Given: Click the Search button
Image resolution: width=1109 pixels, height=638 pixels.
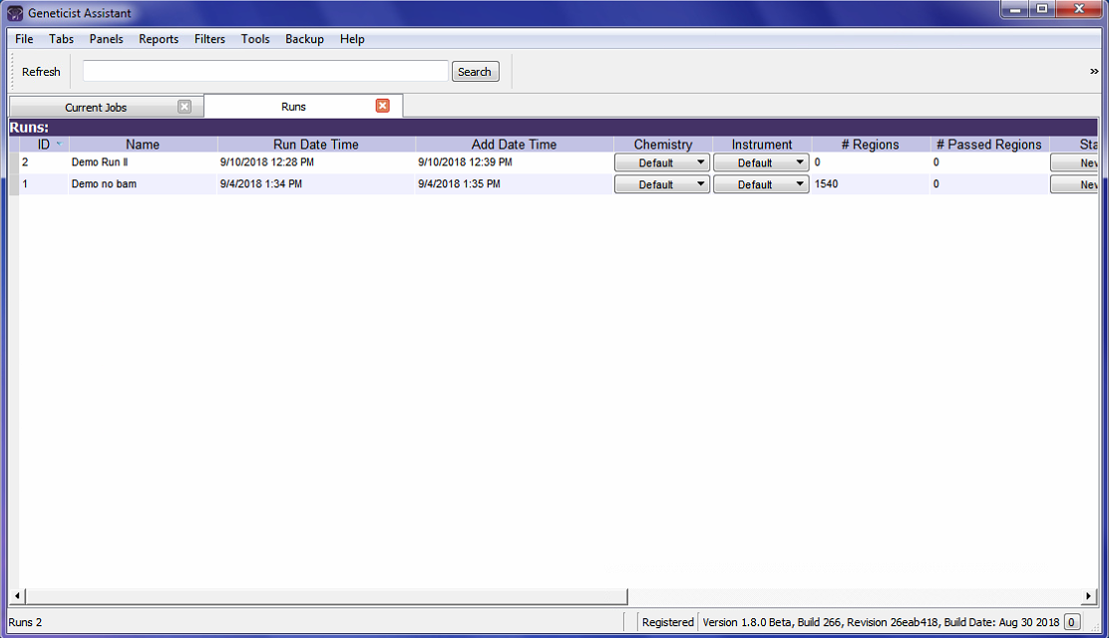Looking at the screenshot, I should pos(476,72).
